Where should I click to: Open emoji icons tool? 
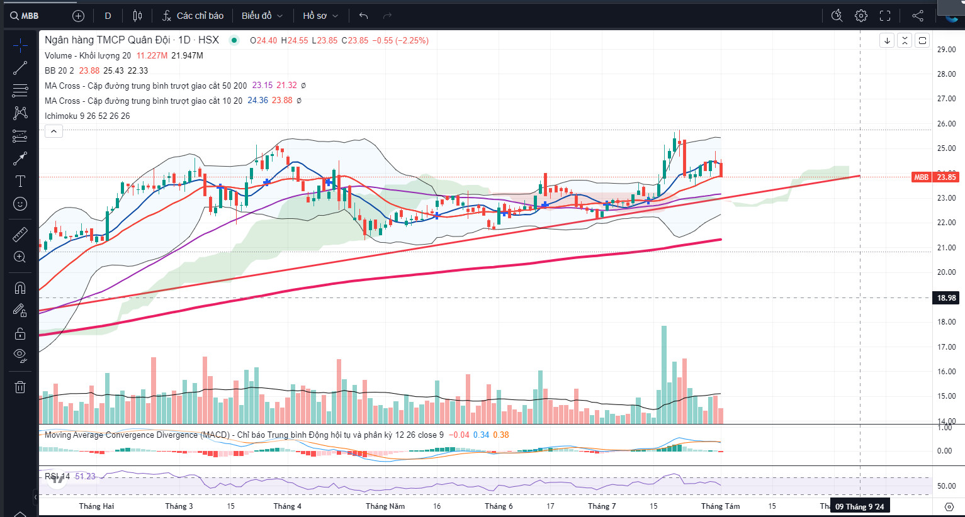[x=20, y=204]
